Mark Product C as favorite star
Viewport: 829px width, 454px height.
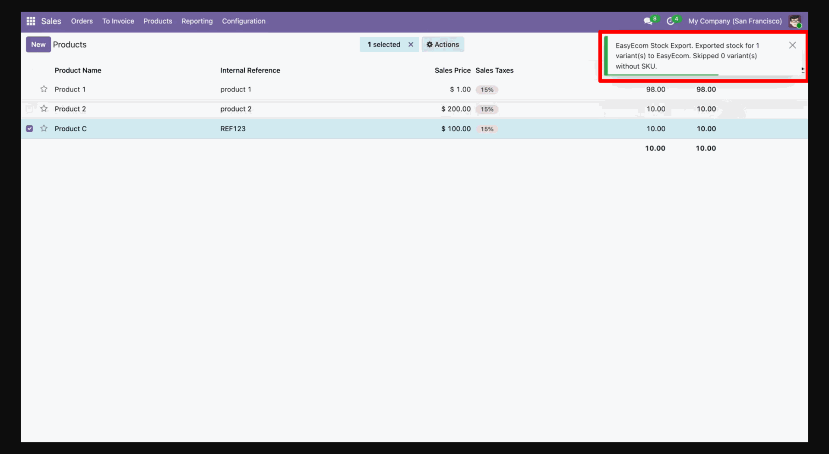click(44, 128)
